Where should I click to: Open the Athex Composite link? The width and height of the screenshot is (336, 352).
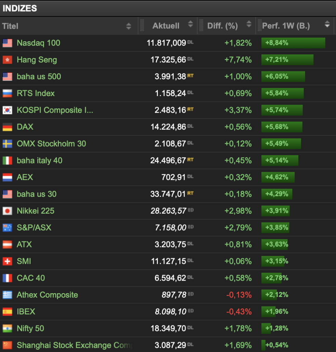48,295
